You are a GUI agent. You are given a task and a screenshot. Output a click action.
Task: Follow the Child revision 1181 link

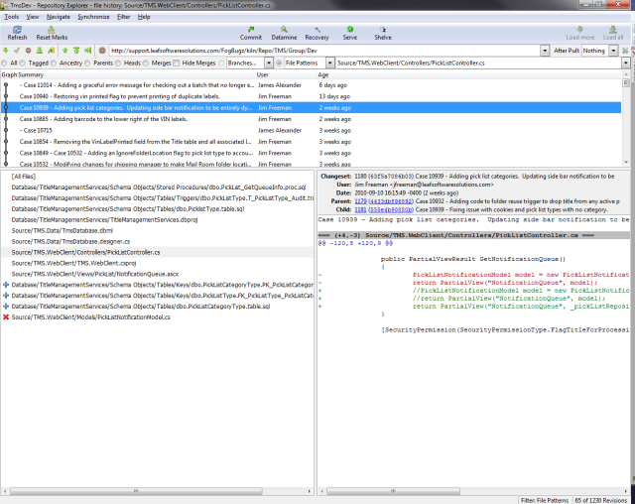click(x=360, y=209)
